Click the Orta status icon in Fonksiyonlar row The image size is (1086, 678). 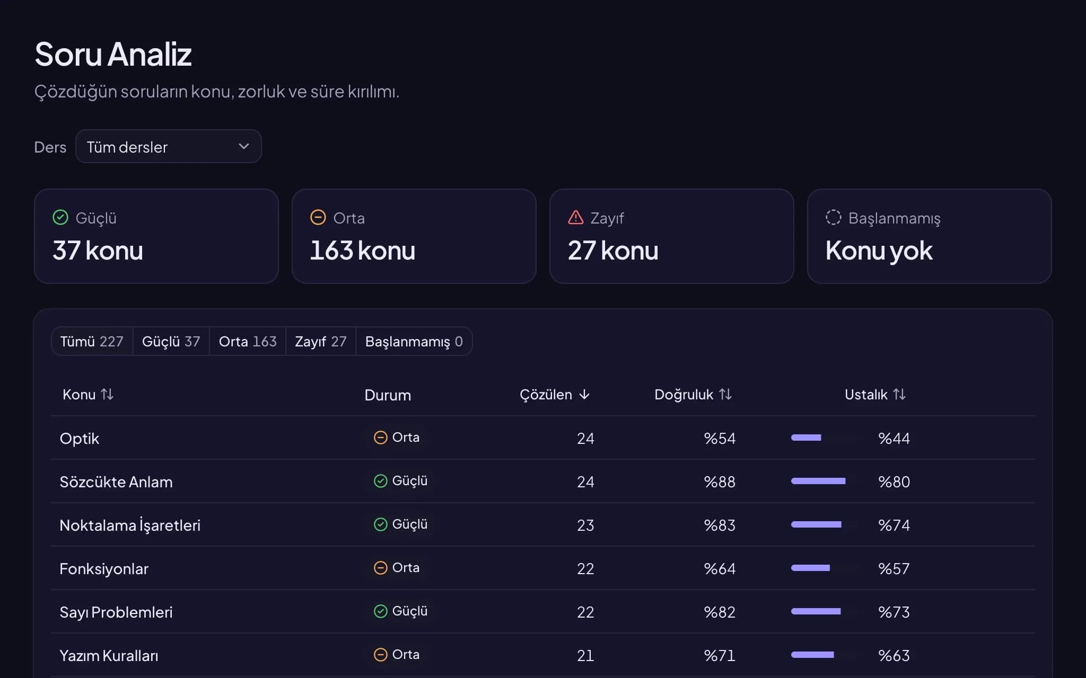[x=381, y=568]
